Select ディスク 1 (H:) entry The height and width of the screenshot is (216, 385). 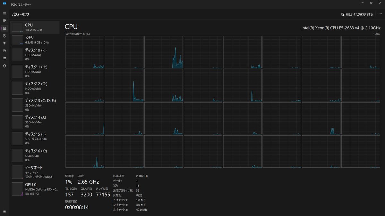tap(35, 71)
